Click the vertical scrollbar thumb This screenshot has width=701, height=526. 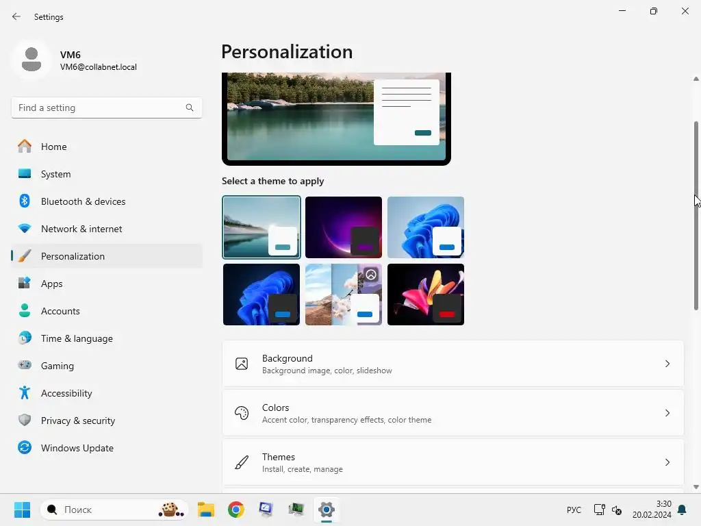click(x=696, y=215)
